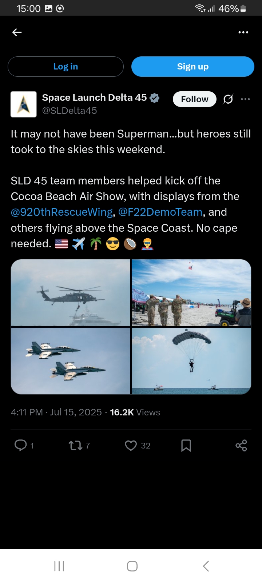Like the post with the heart icon
The image size is (262, 582).
coord(131,445)
